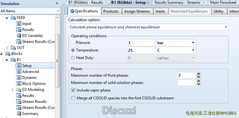Enable Merge all CISOLID species checkbox
This screenshot has width=239, height=118.
pos(73,98)
